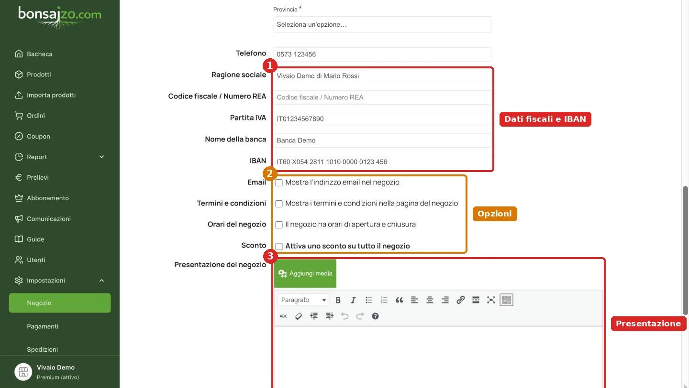Collapse the Impostazioni section chevron

101,280
